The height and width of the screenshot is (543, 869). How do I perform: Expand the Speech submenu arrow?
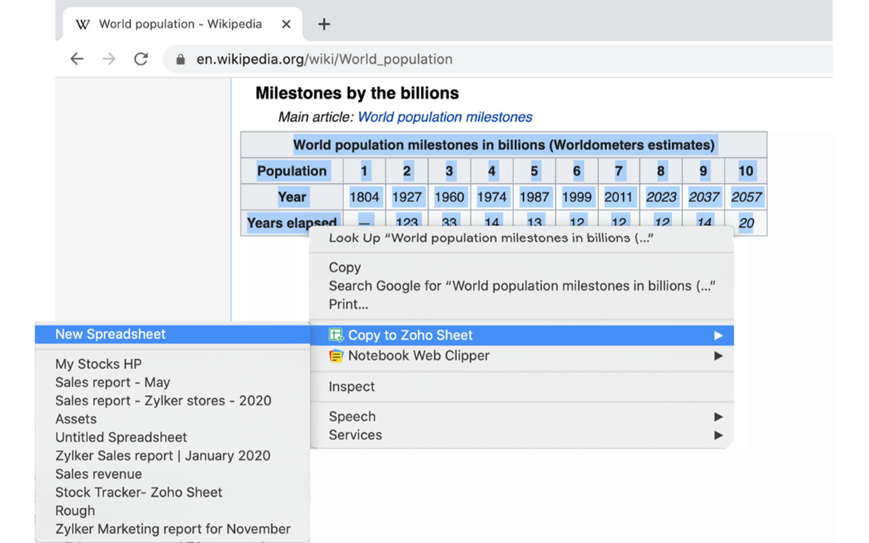tap(718, 417)
